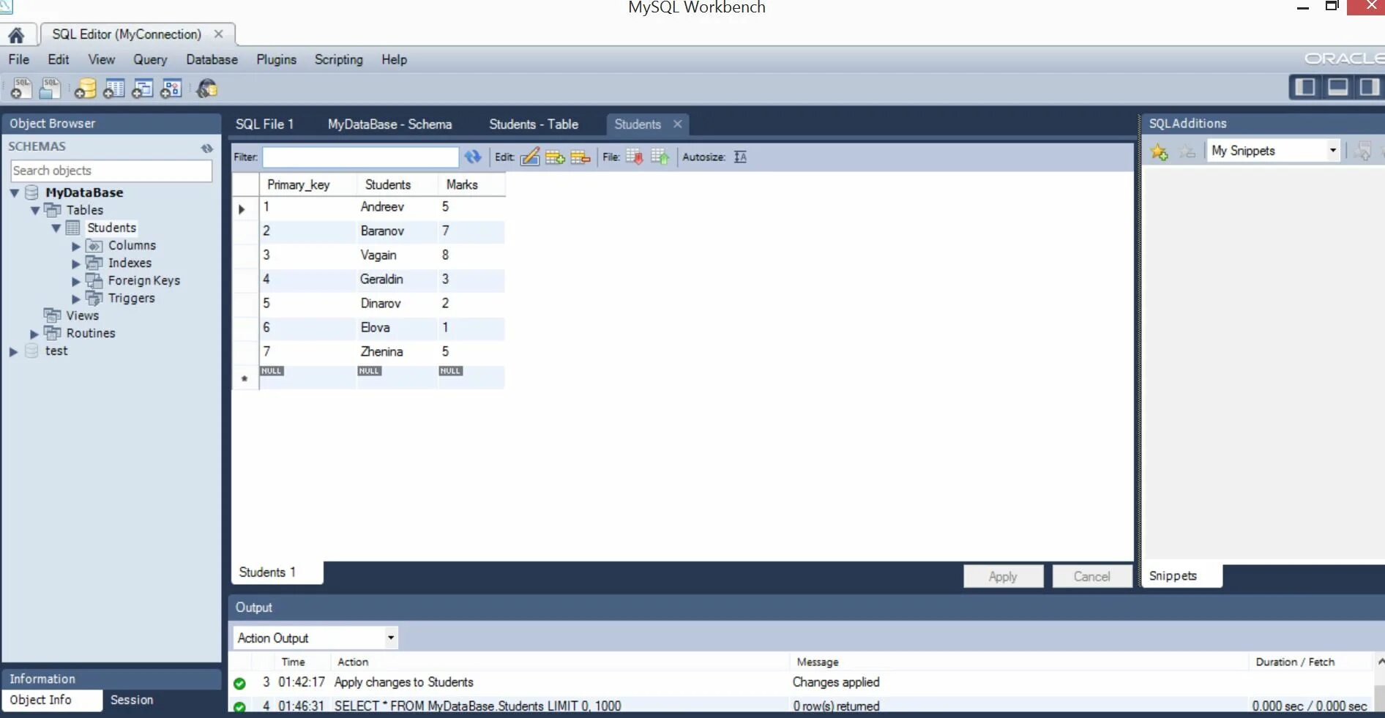Click the Students table icon in tree
Viewport: 1385px width, 718px height.
pos(73,228)
